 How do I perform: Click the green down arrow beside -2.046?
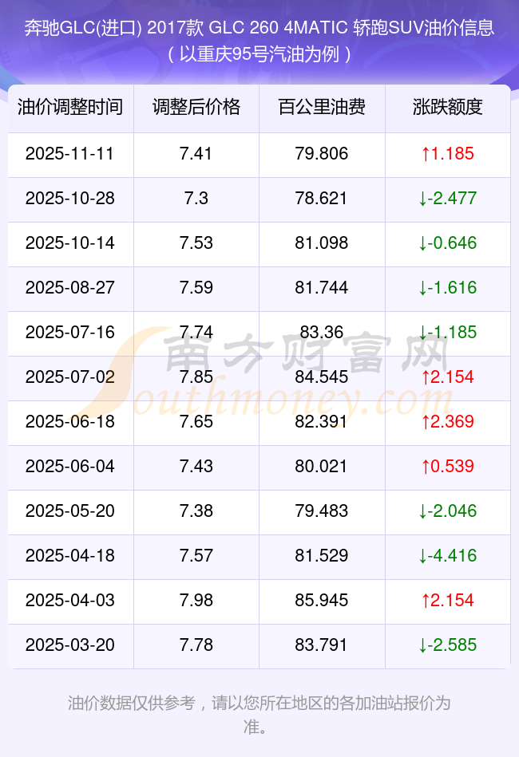(423, 511)
